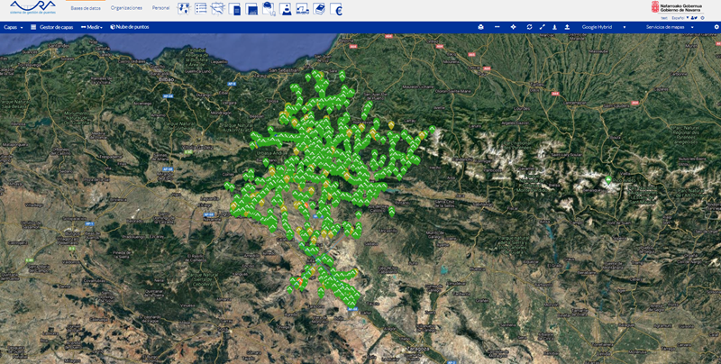Toggle the Nube de puntos view
This screenshot has width=721, height=364.
tap(129, 27)
